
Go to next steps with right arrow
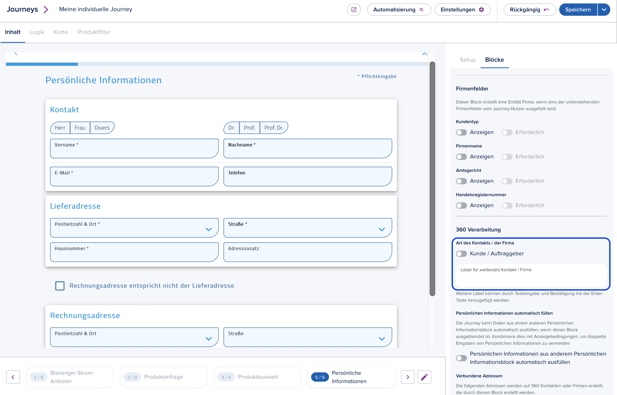[408, 377]
